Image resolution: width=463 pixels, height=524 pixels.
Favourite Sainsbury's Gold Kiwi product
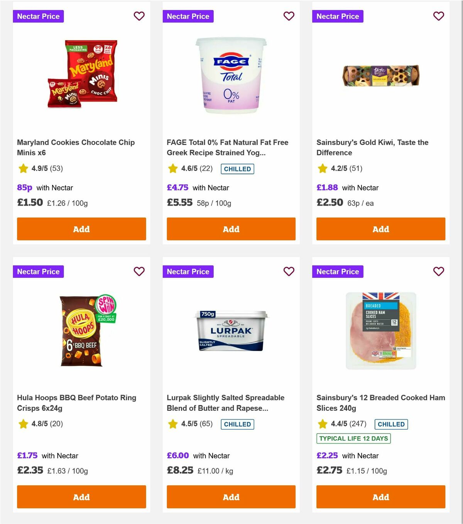click(438, 16)
